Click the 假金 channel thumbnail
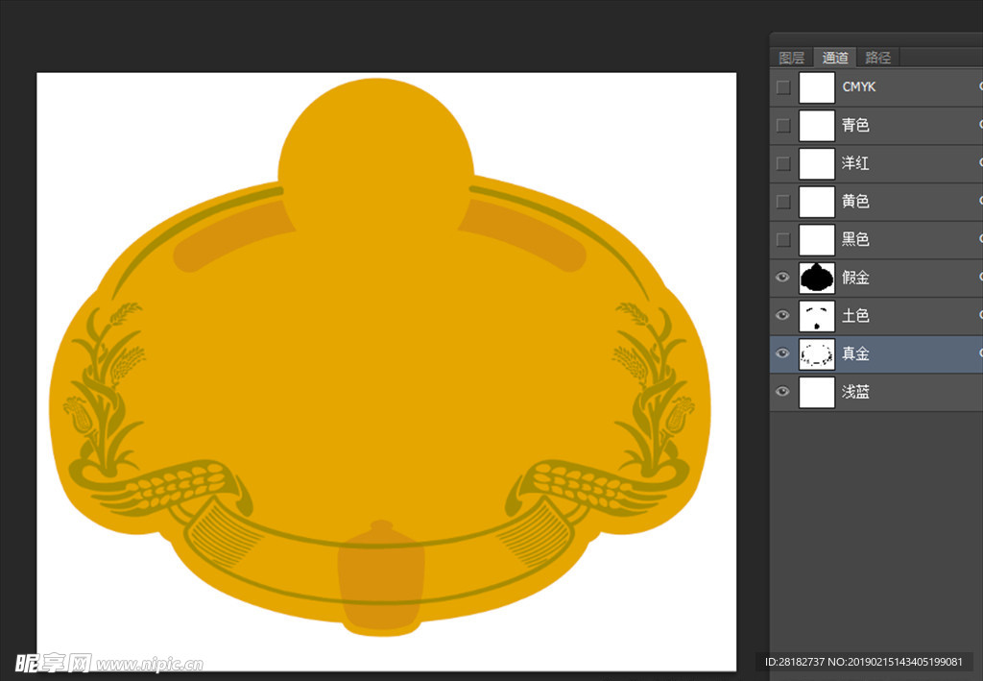 click(817, 278)
